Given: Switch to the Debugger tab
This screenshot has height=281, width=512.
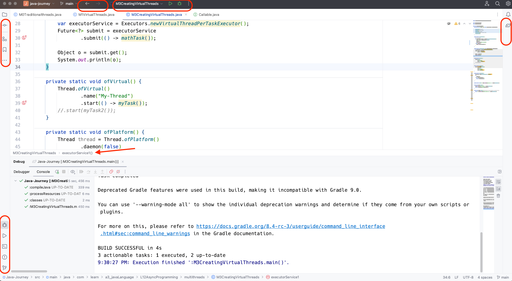Looking at the screenshot, I should tap(22, 172).
